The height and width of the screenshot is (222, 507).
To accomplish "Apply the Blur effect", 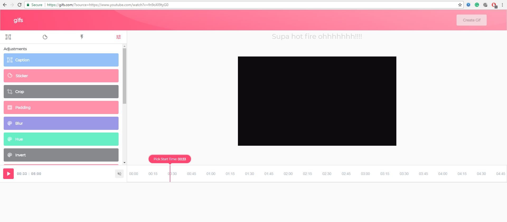I will point(61,123).
